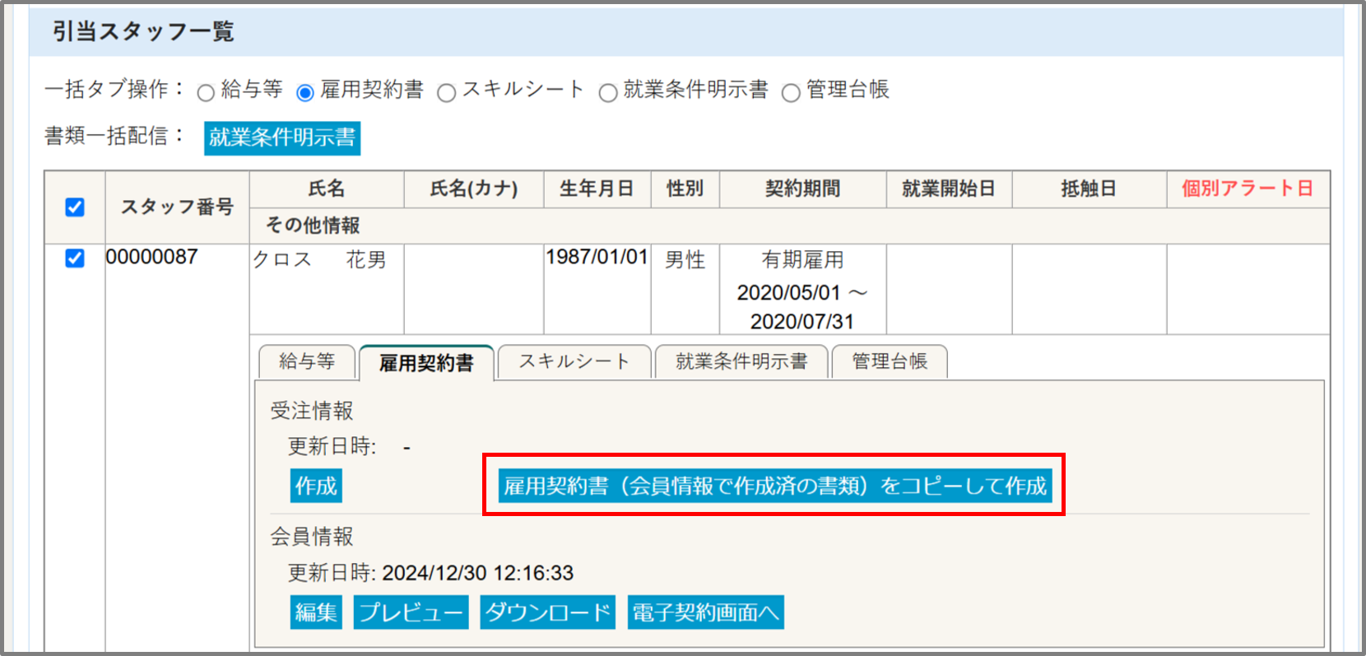Image resolution: width=1366 pixels, height=656 pixels.
Task: Open the 雇用契約書 tab in staff row
Action: 426,362
